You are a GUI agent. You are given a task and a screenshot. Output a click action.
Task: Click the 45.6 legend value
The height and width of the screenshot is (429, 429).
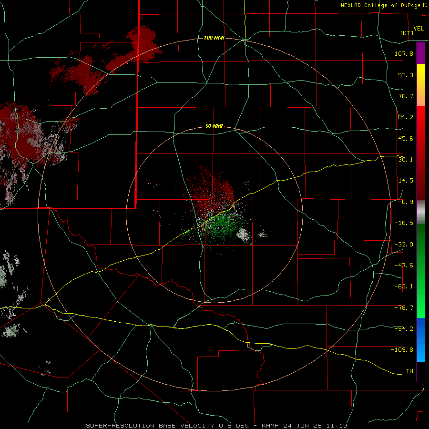click(x=406, y=138)
